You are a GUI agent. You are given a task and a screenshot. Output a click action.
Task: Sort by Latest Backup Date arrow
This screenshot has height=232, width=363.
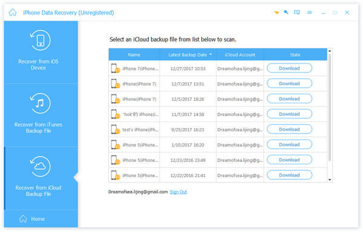211,54
